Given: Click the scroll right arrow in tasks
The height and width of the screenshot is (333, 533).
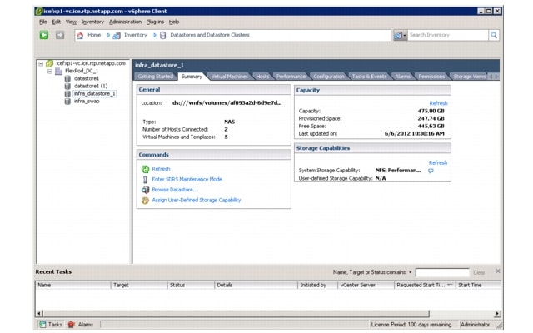Looking at the screenshot, I should (x=497, y=313).
